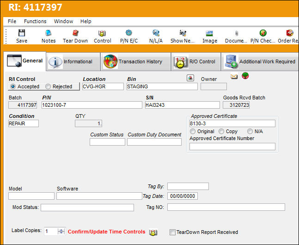Select the Copy certificate radio button
Image resolution: width=299 pixels, height=245 pixels.
click(221, 131)
